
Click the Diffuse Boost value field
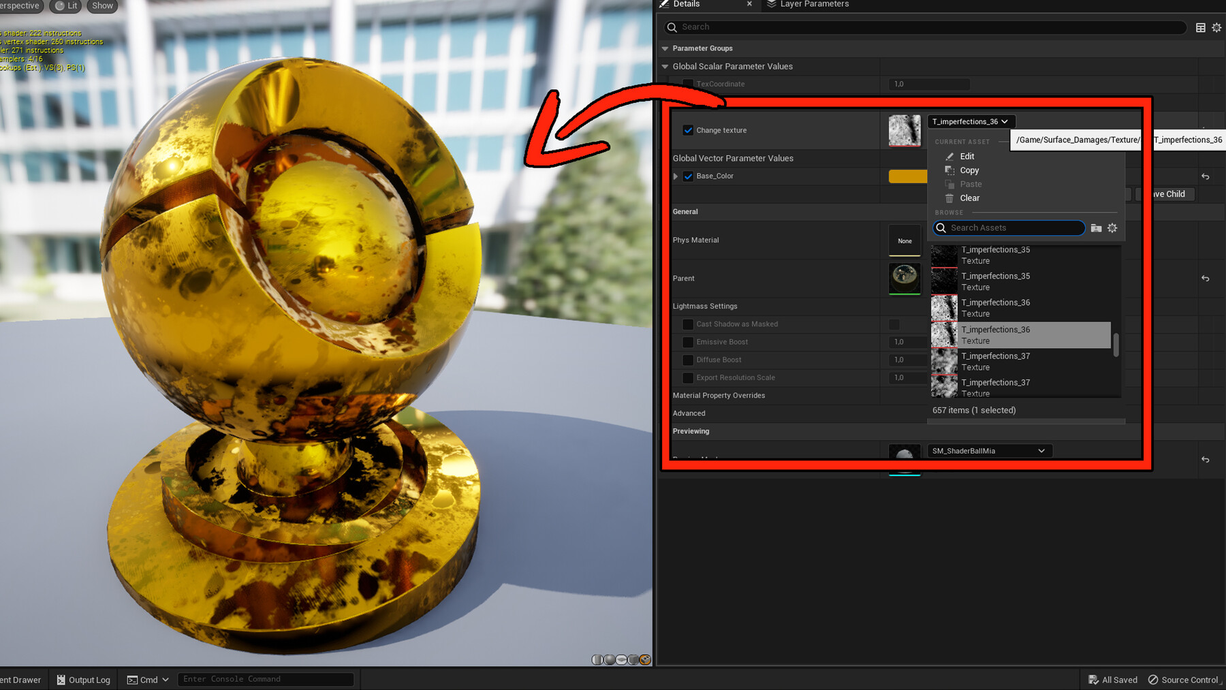coord(908,360)
